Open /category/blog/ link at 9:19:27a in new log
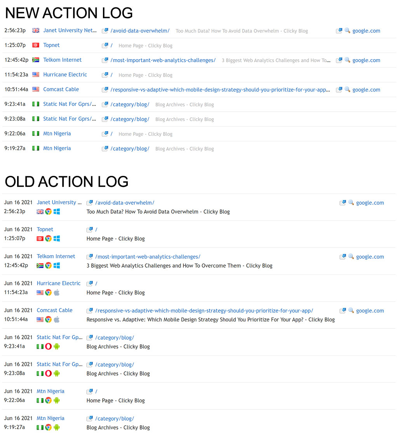 [x=130, y=148]
